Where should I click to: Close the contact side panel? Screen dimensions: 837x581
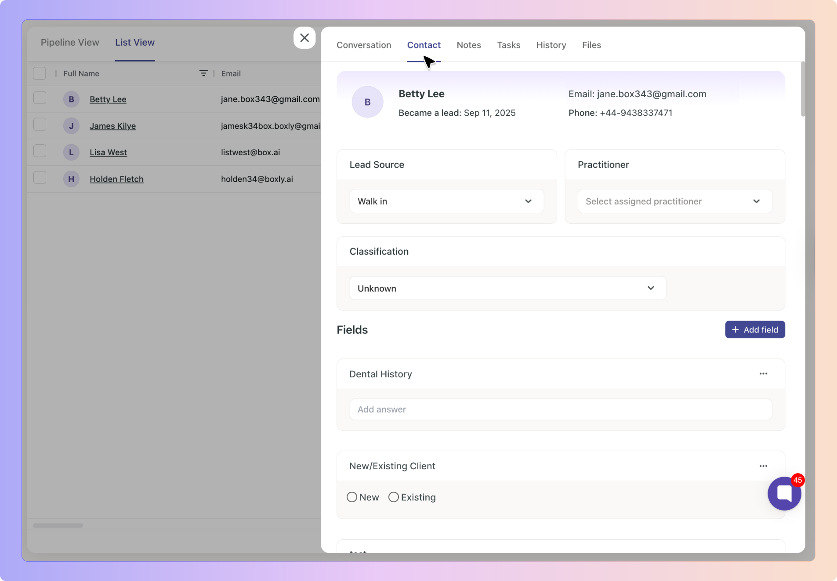(x=304, y=38)
